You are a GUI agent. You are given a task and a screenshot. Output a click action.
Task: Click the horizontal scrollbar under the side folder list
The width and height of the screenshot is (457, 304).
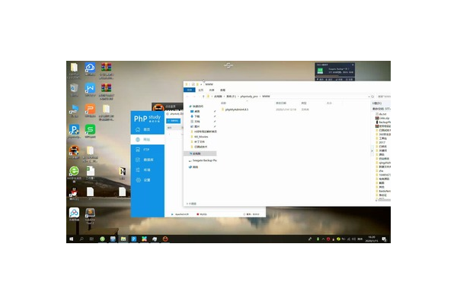(x=384, y=200)
